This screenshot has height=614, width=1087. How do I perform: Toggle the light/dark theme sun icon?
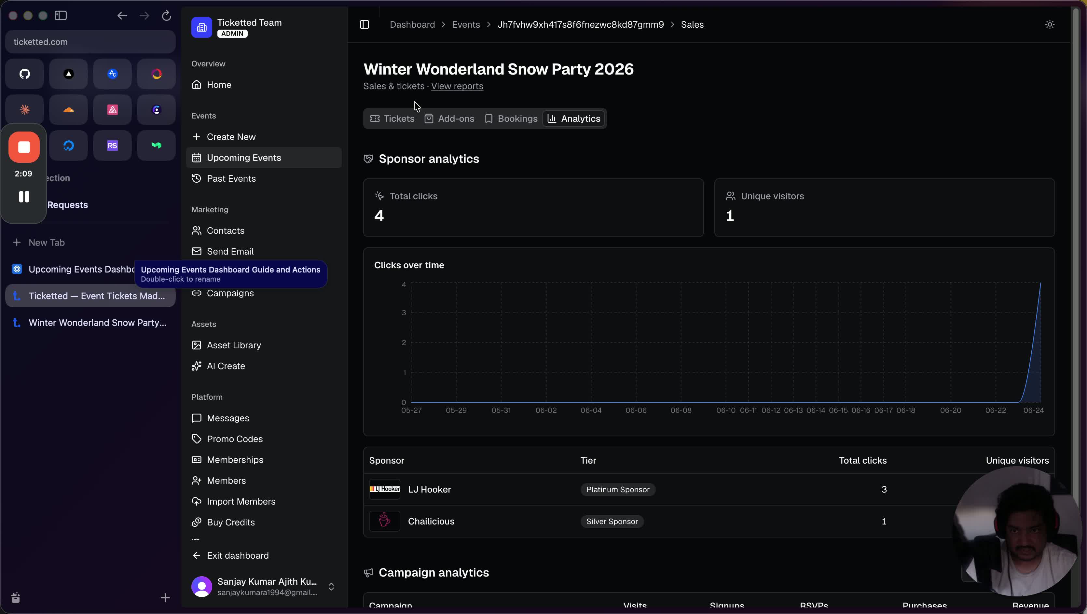(1050, 24)
